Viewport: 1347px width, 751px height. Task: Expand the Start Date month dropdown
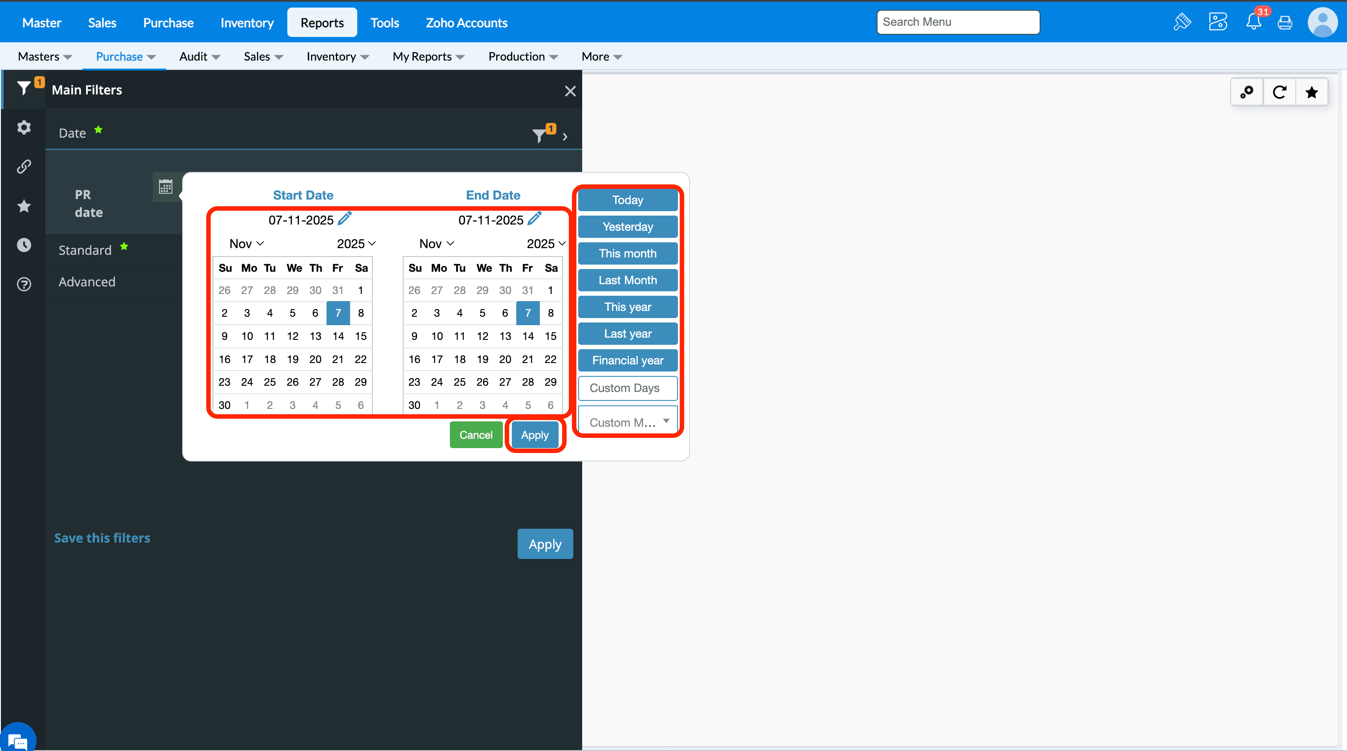(246, 244)
